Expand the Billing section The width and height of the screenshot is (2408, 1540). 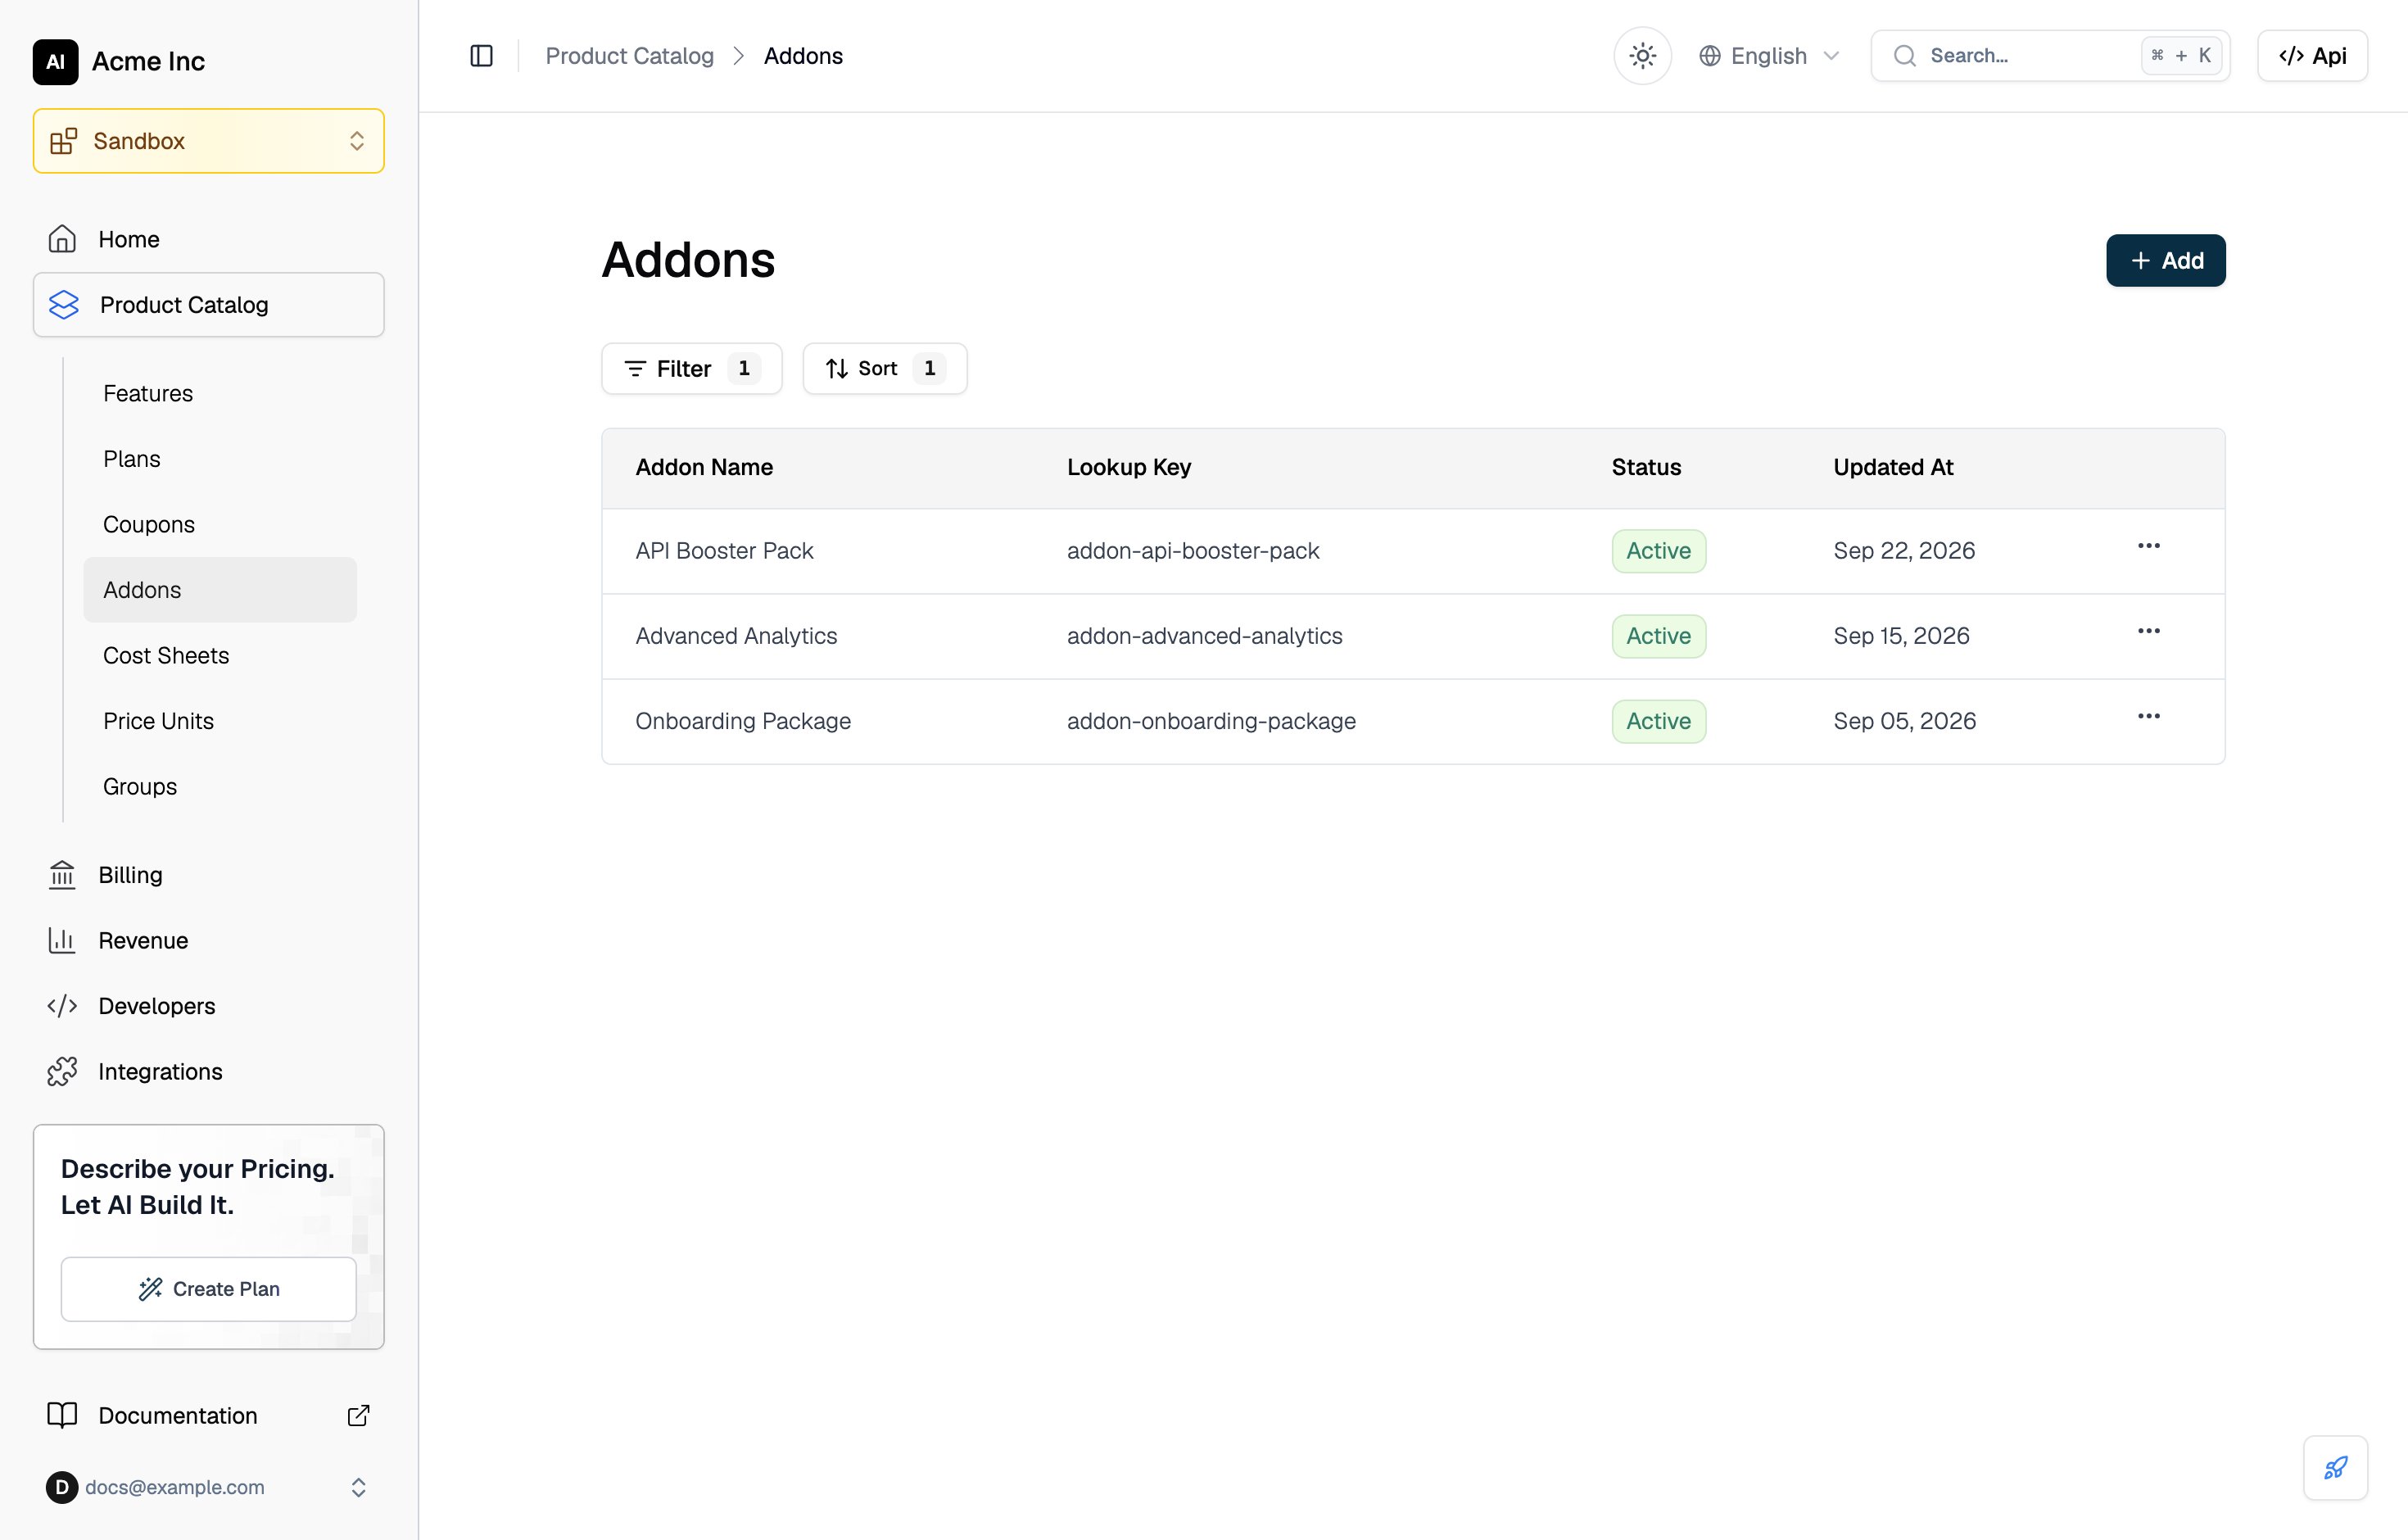click(208, 875)
